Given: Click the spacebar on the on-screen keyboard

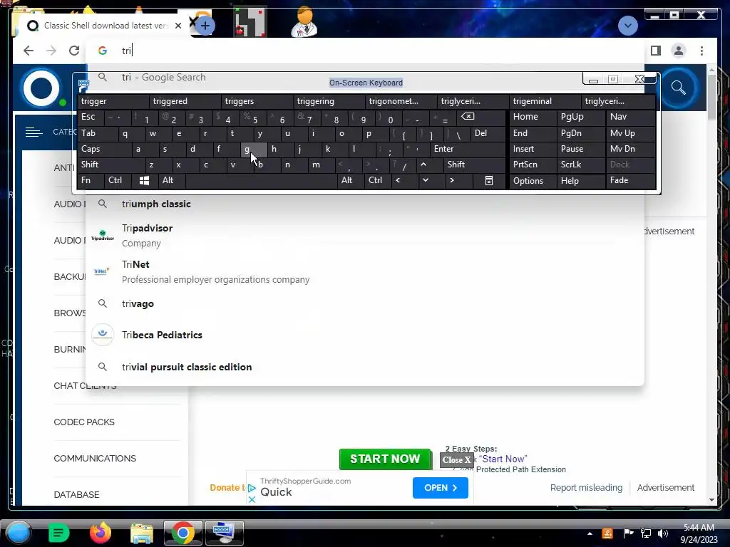Looking at the screenshot, I should pos(261,180).
